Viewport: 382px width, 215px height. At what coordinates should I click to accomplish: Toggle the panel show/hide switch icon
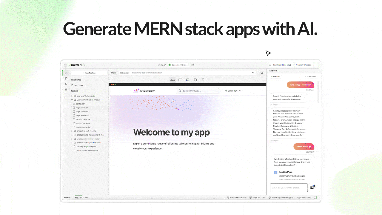coord(315,197)
